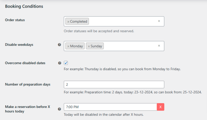Open the Order status dropdown field
Viewport: 207px width, 120px height.
tap(124, 22)
